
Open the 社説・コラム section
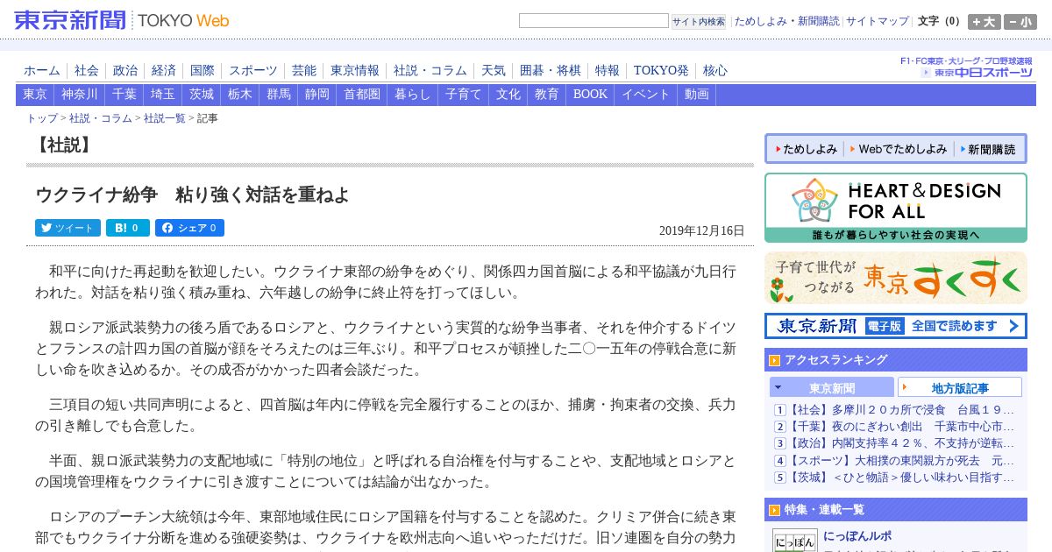(x=430, y=70)
